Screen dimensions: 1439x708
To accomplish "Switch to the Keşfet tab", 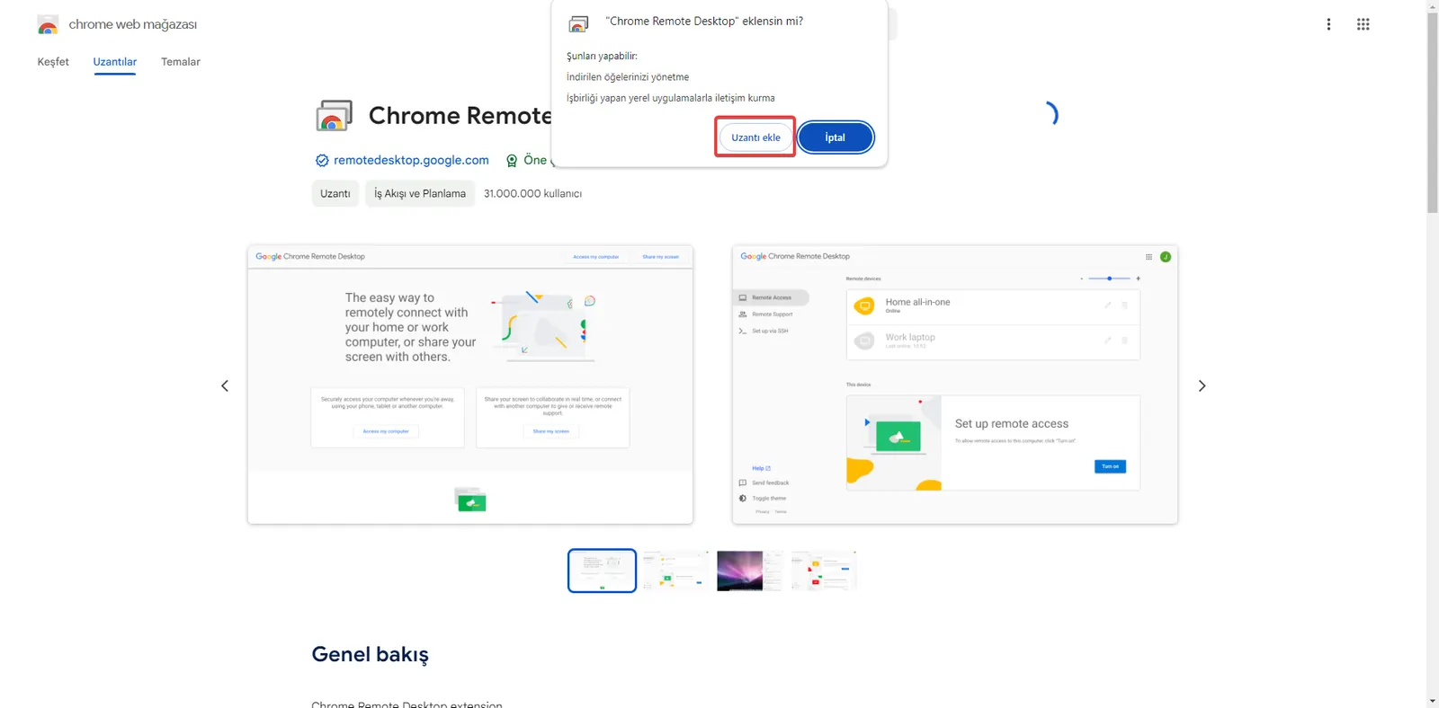I will pos(53,62).
